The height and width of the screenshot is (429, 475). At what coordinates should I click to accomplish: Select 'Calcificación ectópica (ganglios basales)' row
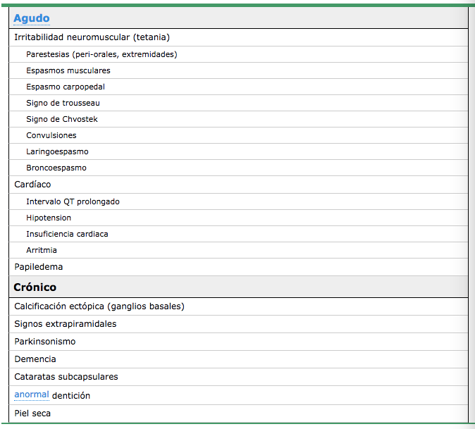(99, 306)
